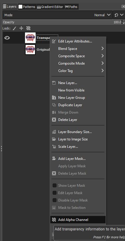Click the lock position and size icon

[x=21, y=28]
